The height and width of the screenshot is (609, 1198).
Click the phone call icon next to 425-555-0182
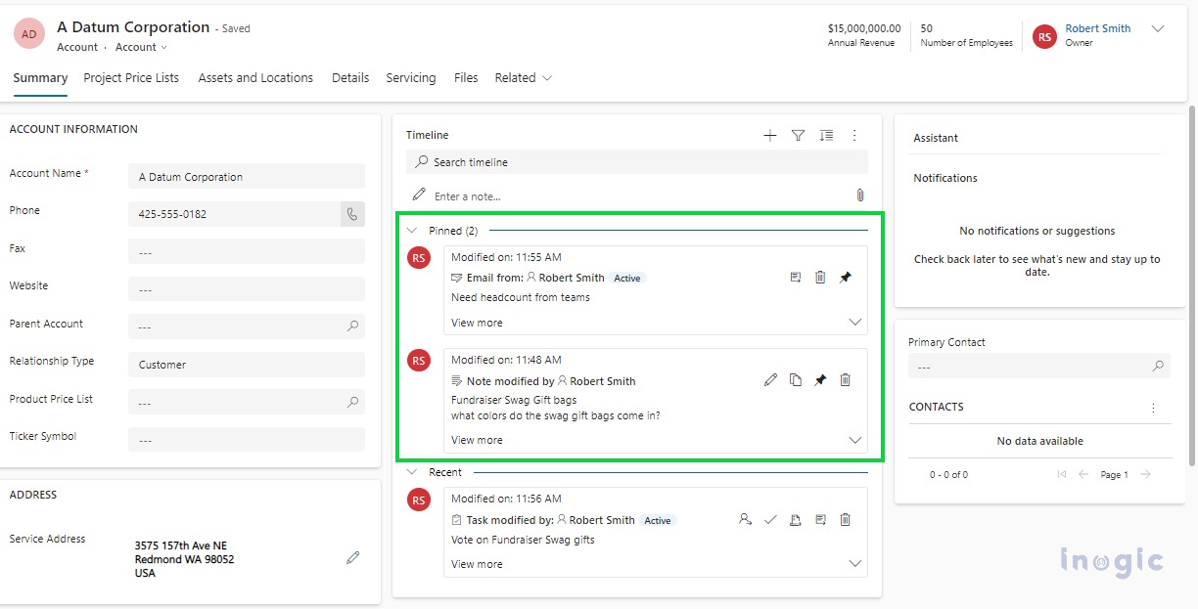pos(352,214)
